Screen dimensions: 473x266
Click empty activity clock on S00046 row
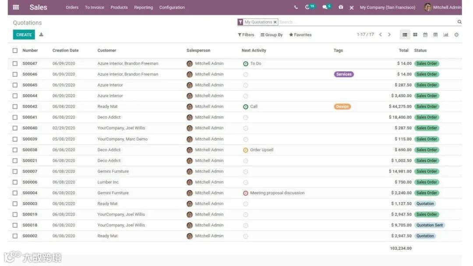pos(246,74)
